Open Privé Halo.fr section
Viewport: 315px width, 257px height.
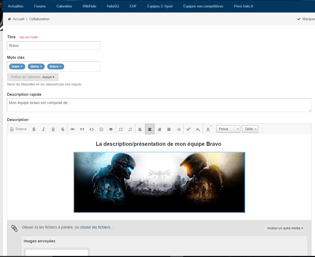click(x=244, y=6)
